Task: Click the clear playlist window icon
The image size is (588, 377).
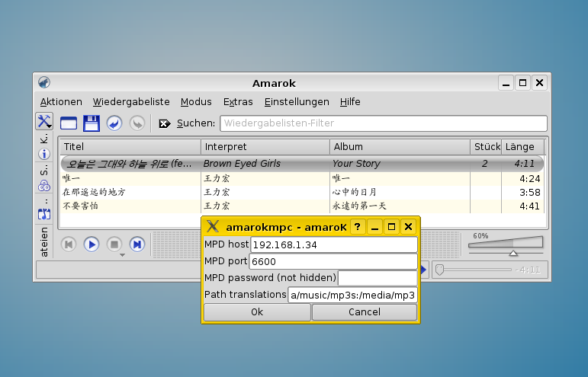Action: point(69,123)
